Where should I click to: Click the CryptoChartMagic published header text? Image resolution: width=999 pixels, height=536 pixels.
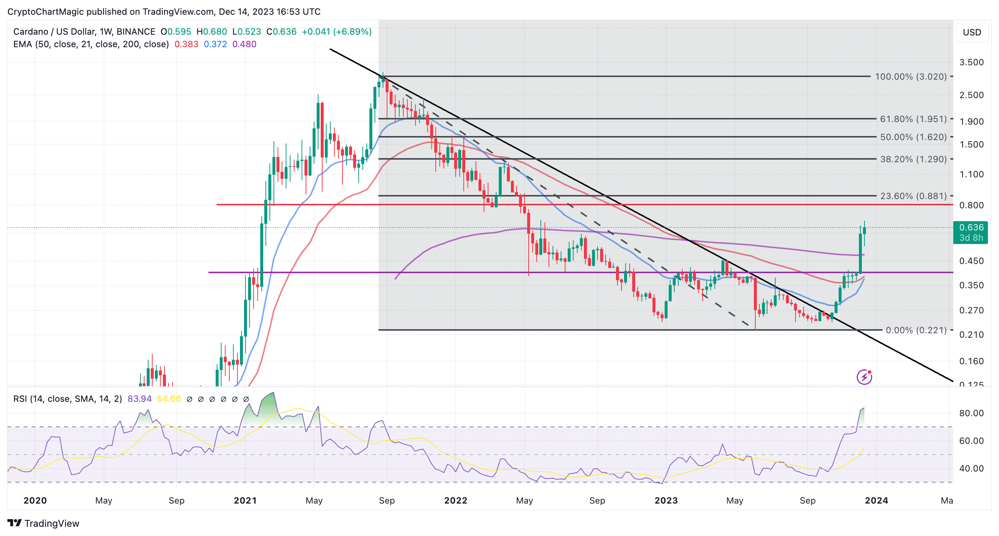point(164,12)
